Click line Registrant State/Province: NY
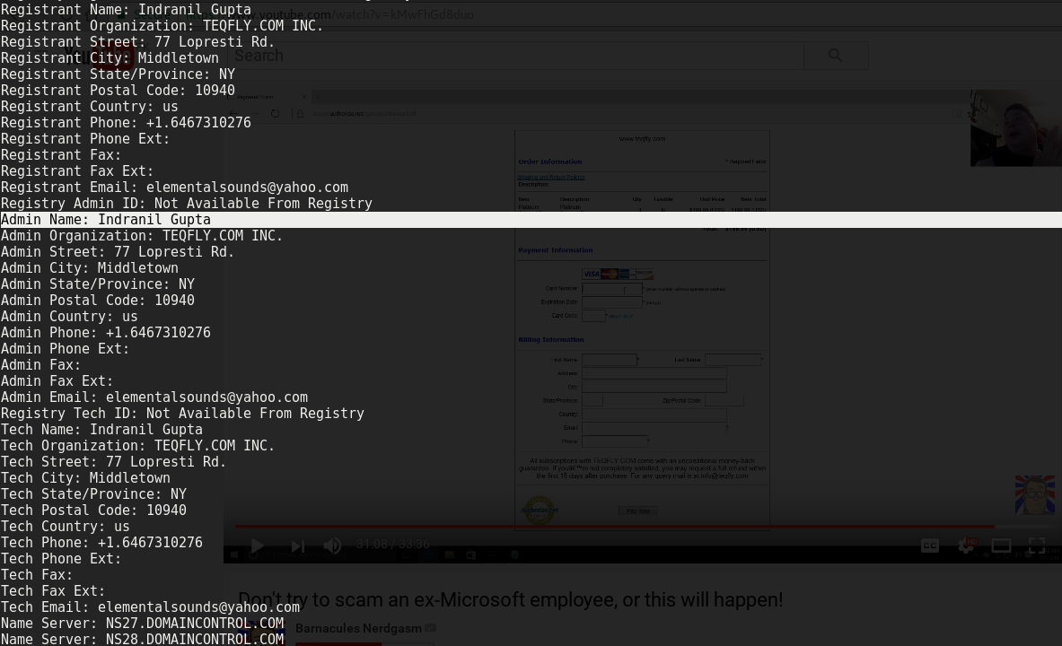Viewport: 1062px width, 646px height. tap(118, 74)
